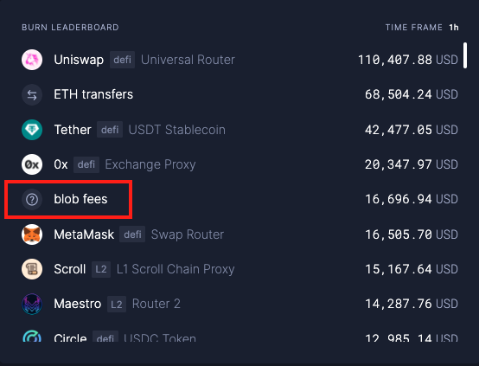The image size is (479, 366).
Task: Click the Uniswap unicorn logo icon
Action: (x=32, y=60)
